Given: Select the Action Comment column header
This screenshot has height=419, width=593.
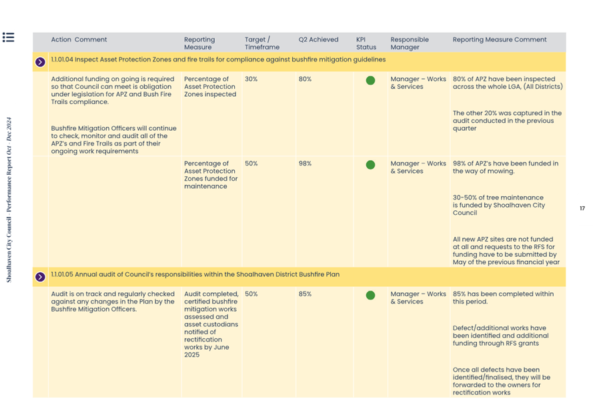Looking at the screenshot, I should tap(79, 40).
